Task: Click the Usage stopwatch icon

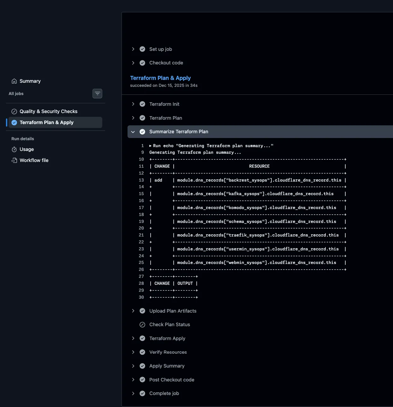Action: pos(14,149)
